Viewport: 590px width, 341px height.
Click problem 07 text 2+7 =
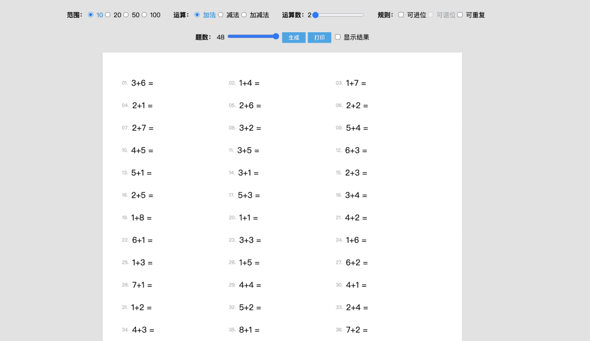(143, 128)
